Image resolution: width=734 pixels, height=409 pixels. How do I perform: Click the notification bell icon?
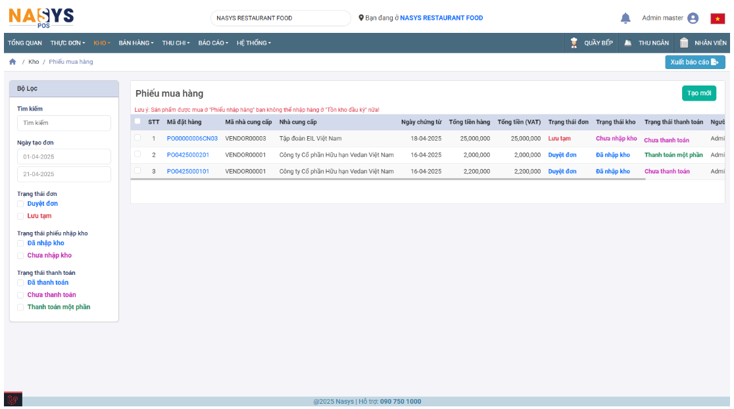[625, 18]
